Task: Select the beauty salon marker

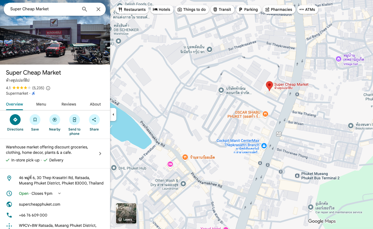Action: 351,126
